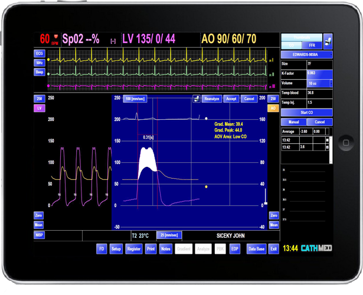Click the heart beat icon beside 60
363x295 pixels.
coord(55,37)
